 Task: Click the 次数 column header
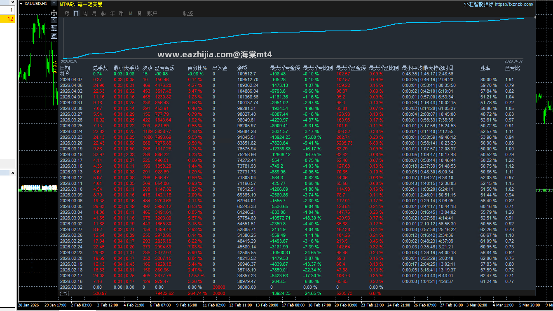click(148, 68)
